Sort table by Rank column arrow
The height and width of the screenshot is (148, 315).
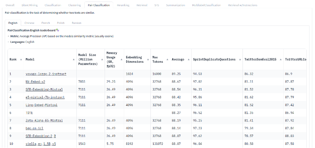[21, 60]
